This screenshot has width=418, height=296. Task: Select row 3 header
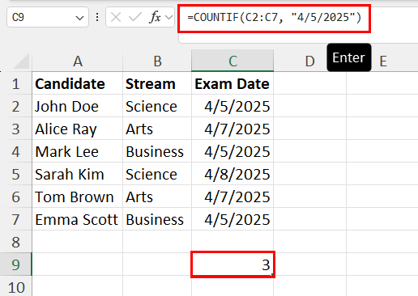pyautogui.click(x=16, y=129)
